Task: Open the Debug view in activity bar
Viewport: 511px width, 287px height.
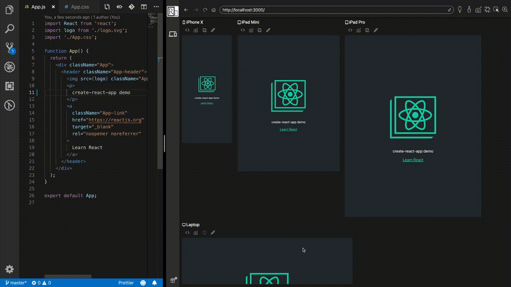Action: 9,67
